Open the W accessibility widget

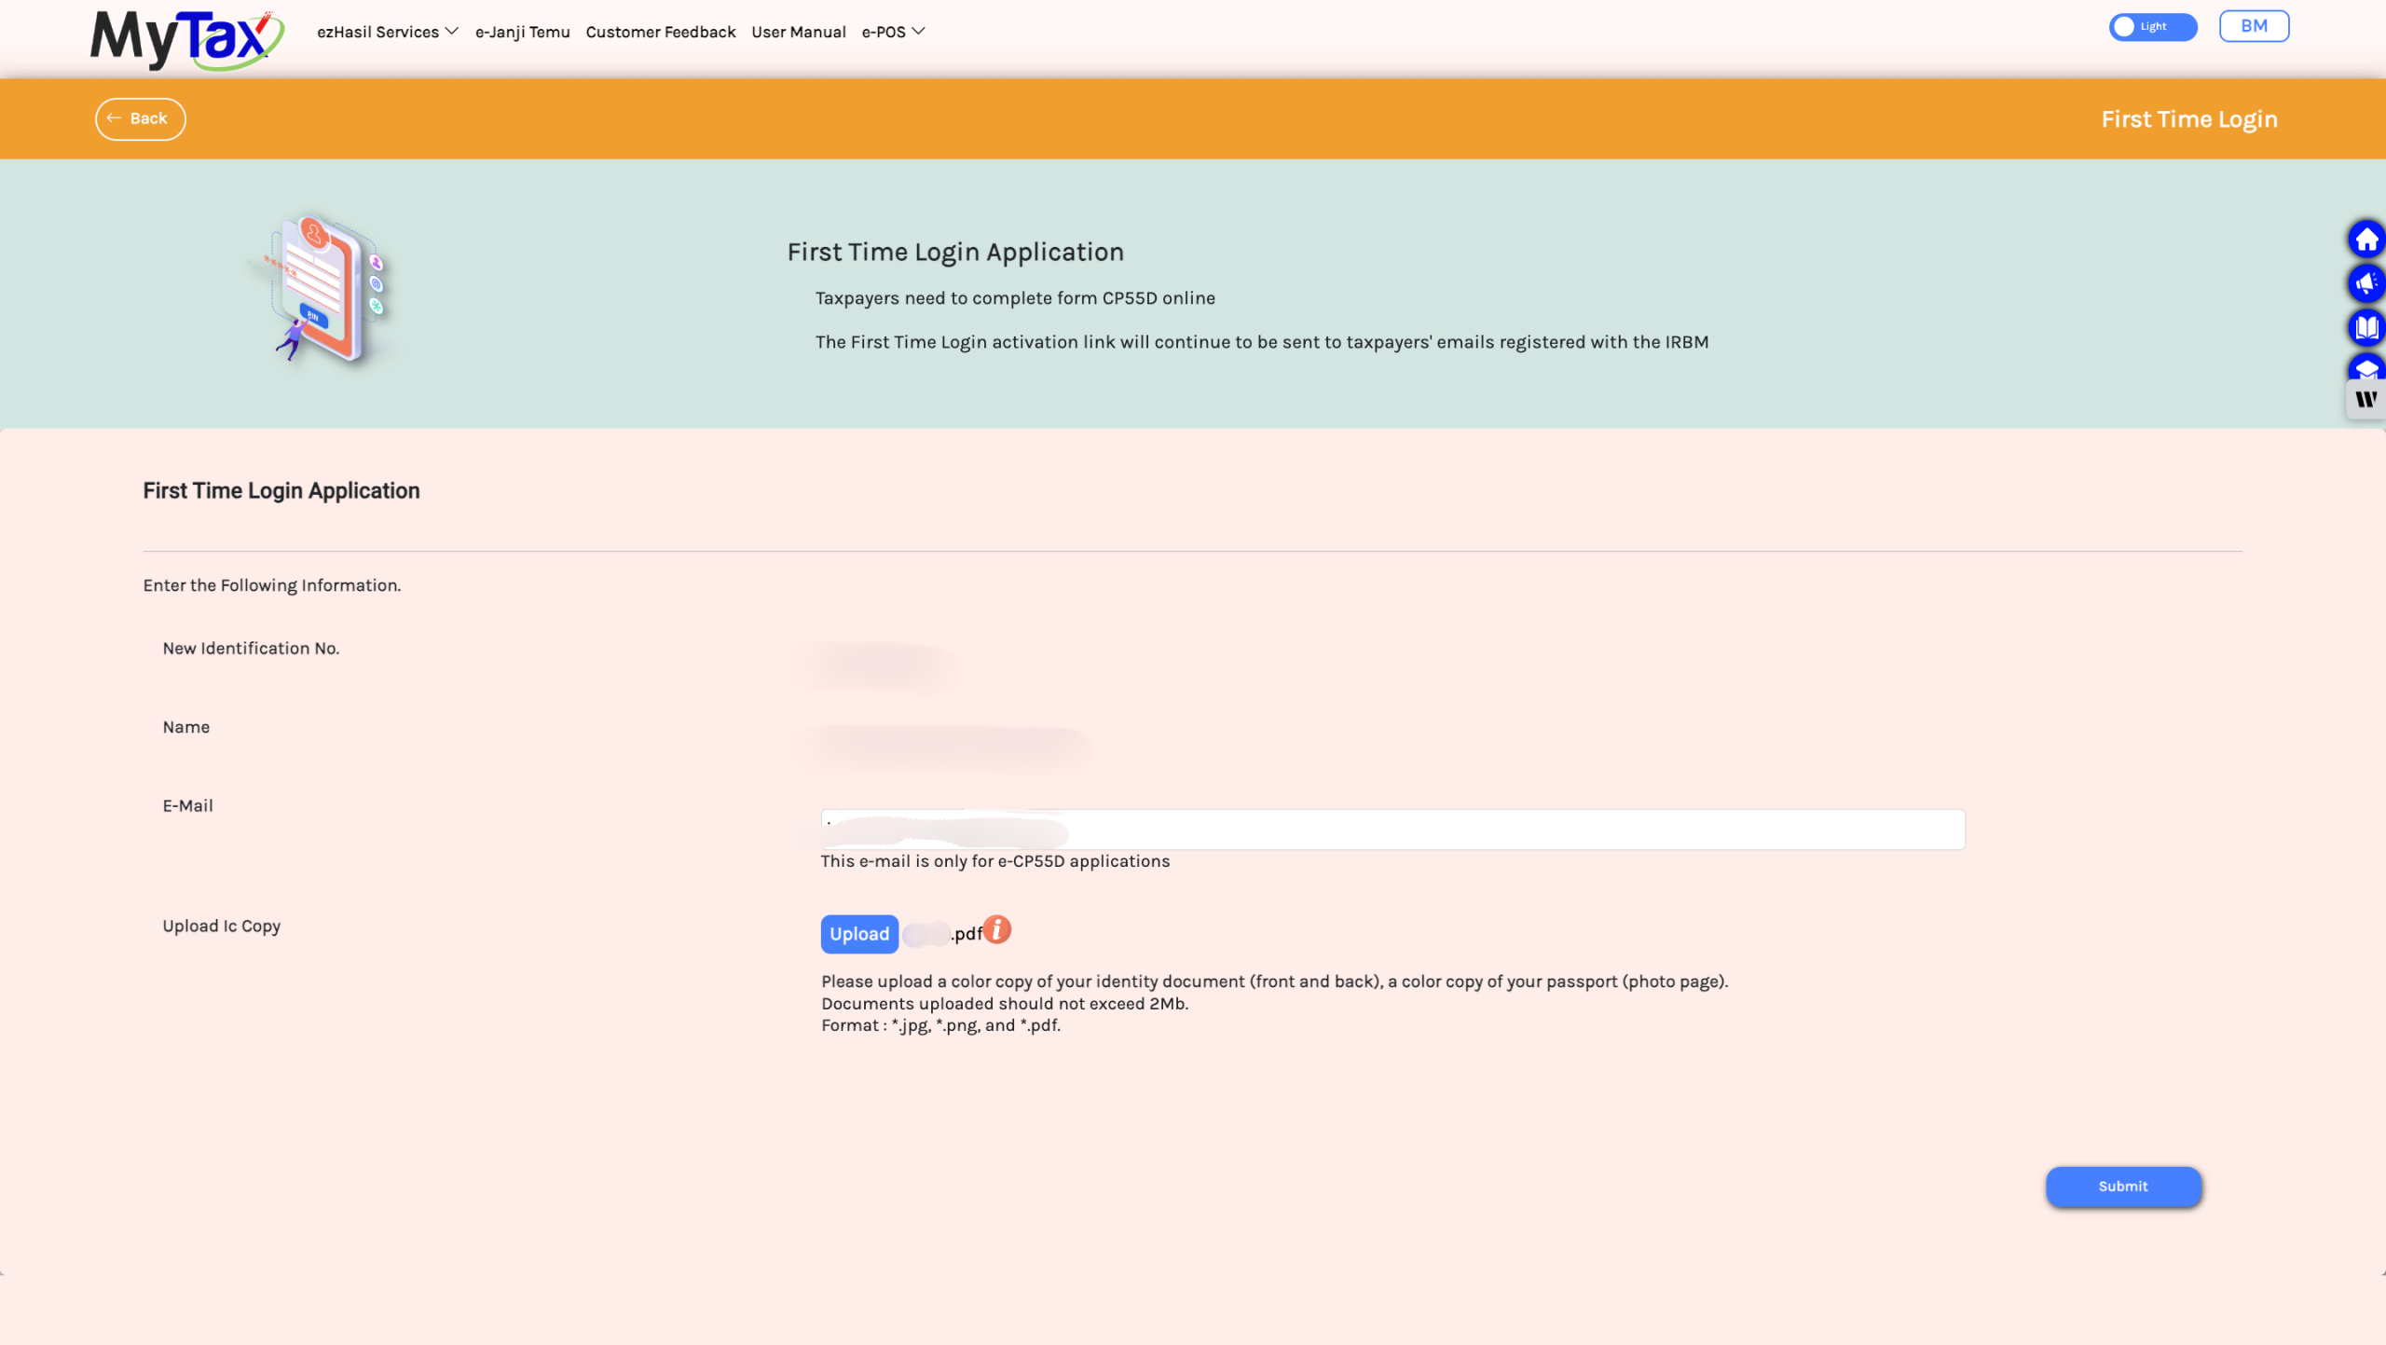click(2365, 399)
